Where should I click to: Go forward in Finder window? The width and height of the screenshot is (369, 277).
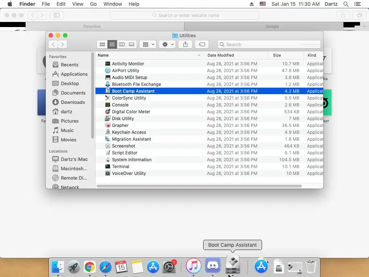pos(62,44)
